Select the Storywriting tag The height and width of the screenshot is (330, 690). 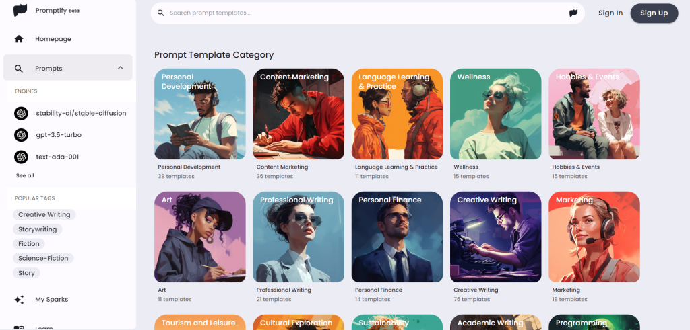[38, 229]
